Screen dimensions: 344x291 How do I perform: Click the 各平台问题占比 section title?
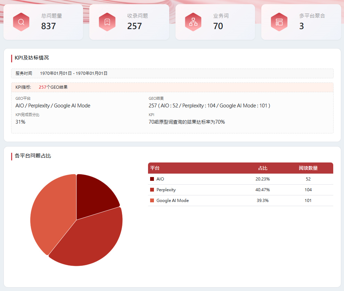[33, 156]
